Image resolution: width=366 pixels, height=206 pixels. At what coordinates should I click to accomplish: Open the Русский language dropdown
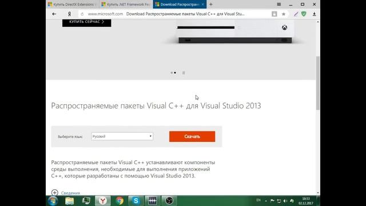coord(122,136)
